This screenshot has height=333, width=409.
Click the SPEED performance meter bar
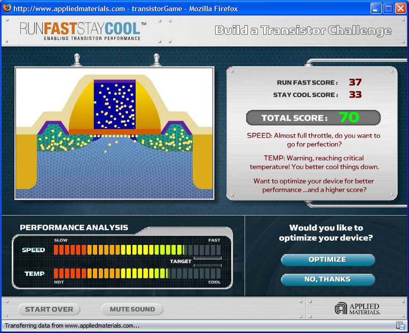[x=137, y=250]
